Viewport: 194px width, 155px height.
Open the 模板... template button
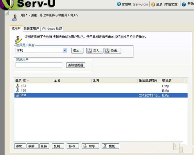111,146
